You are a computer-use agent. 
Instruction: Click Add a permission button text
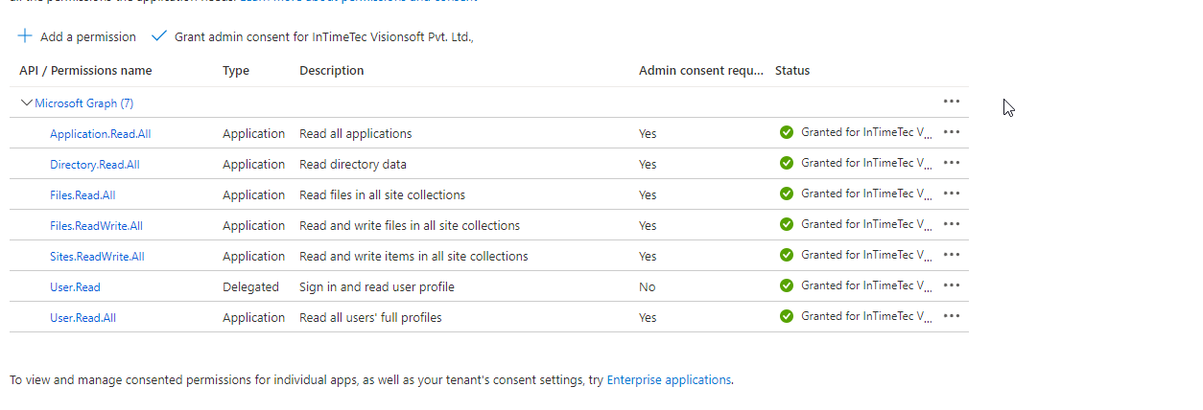pos(88,36)
